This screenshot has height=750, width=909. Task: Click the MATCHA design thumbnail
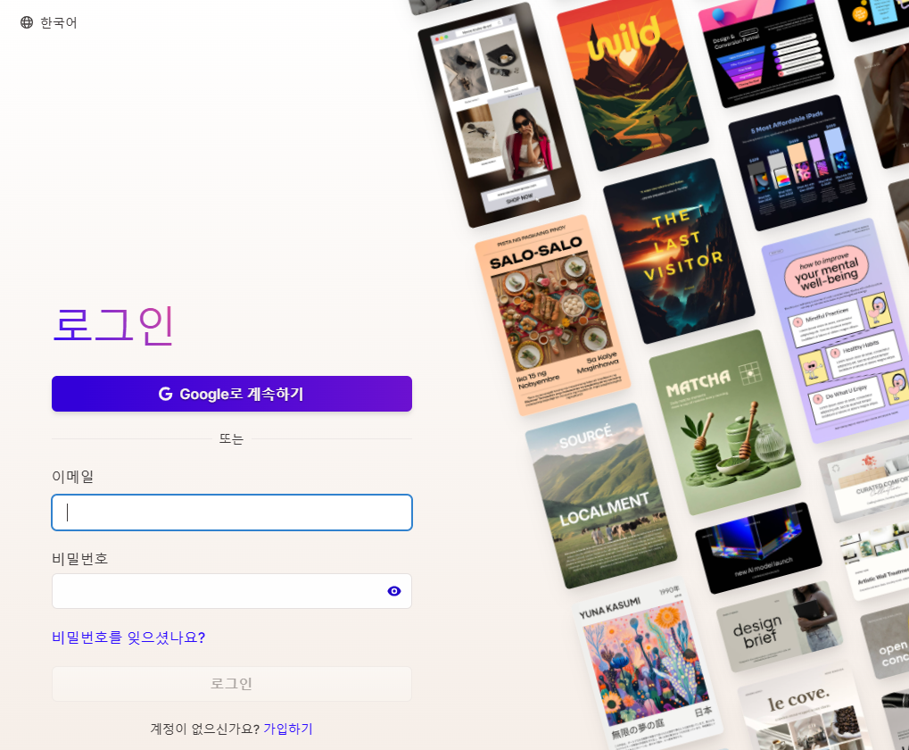click(725, 429)
